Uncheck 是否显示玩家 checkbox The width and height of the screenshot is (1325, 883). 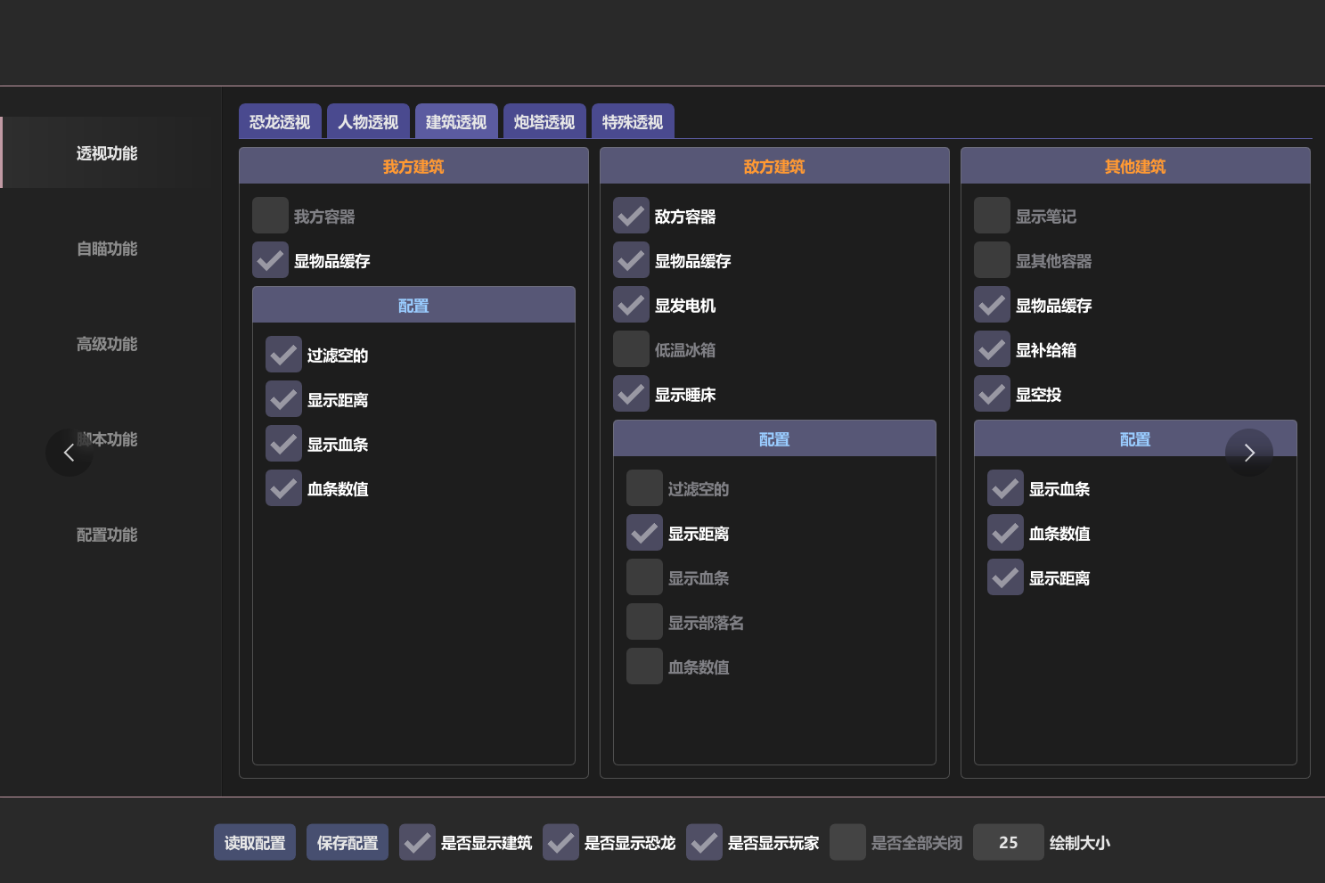click(704, 842)
